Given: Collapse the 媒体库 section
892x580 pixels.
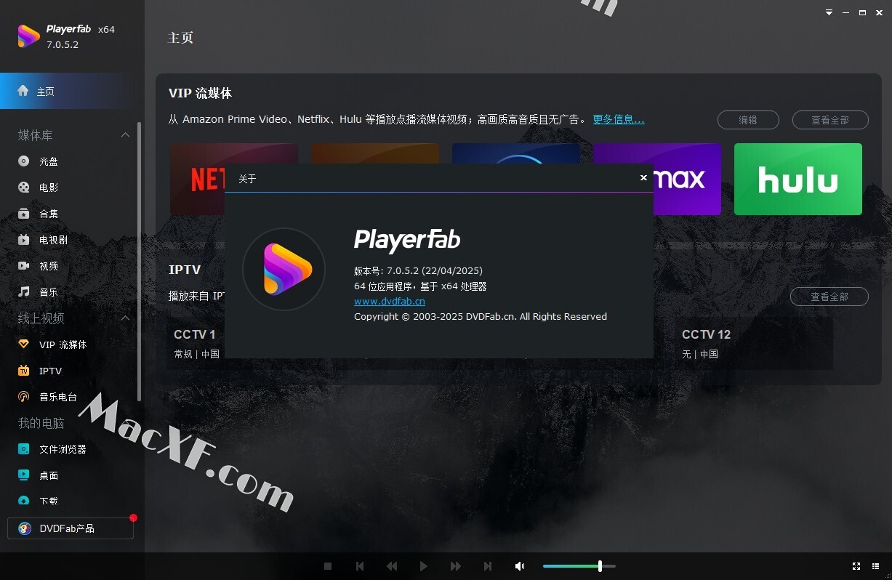Looking at the screenshot, I should click(125, 135).
